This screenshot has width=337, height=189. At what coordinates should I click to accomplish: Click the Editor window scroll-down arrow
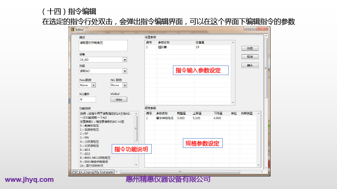[x=266, y=168]
